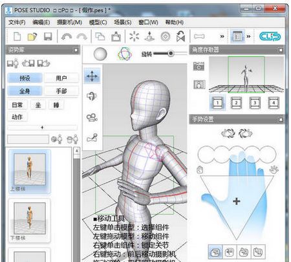
Task: Click the bone icon in toolbar
Action: 199,36
